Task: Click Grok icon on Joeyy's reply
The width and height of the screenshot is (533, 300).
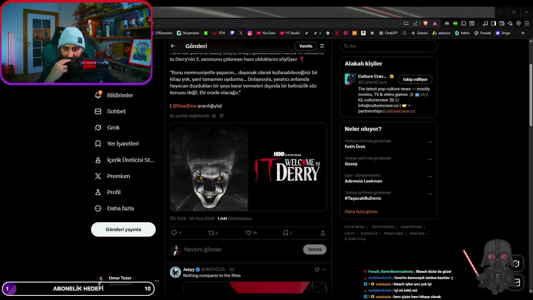Action: (x=317, y=270)
